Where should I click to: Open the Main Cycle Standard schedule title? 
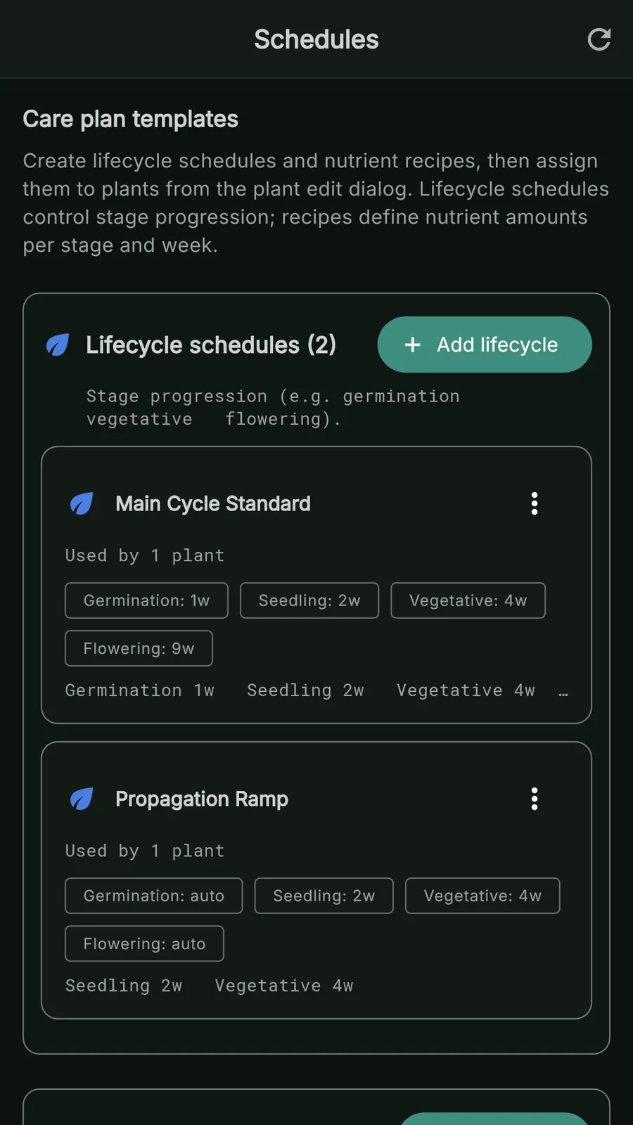(x=212, y=503)
